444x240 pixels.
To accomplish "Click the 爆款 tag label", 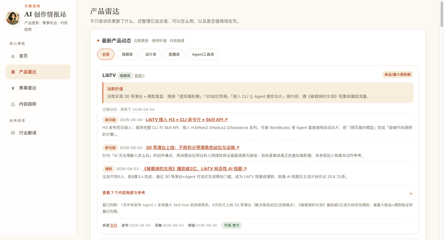I will [x=109, y=169].
